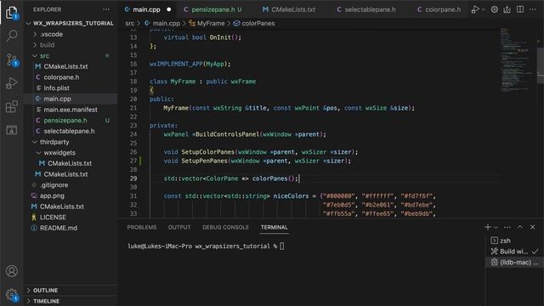Open the terminal launch profile dropdown
This screenshot has height=306, width=544.
tap(496, 227)
